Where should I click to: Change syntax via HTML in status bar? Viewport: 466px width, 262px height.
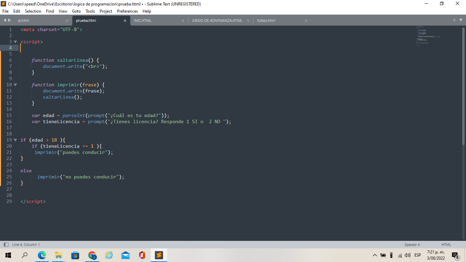click(446, 245)
